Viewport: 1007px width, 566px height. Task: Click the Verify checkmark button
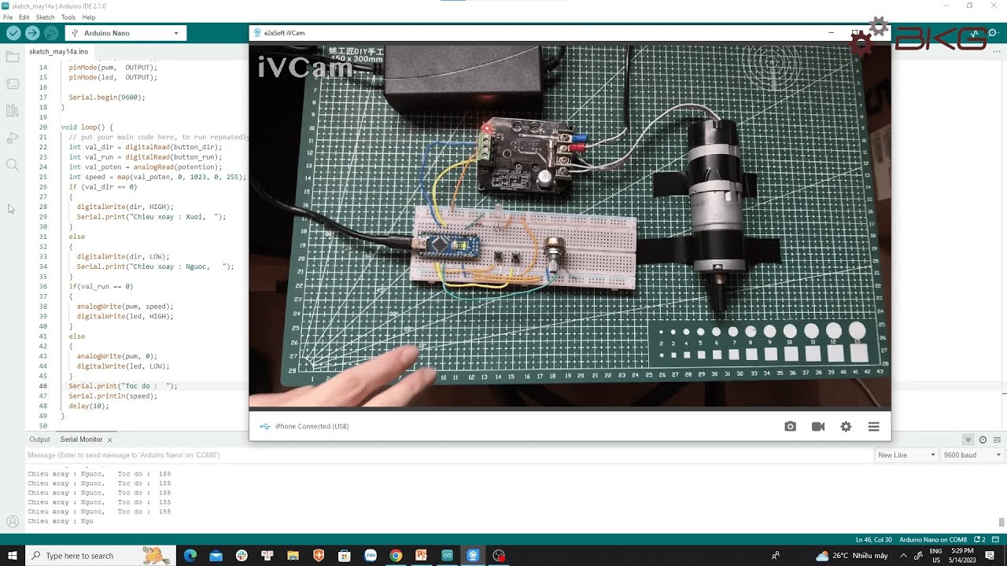[13, 33]
